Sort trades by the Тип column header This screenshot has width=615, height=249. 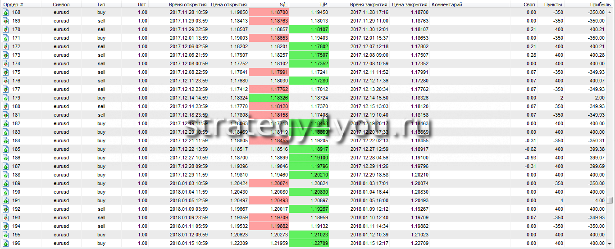coord(101,4)
